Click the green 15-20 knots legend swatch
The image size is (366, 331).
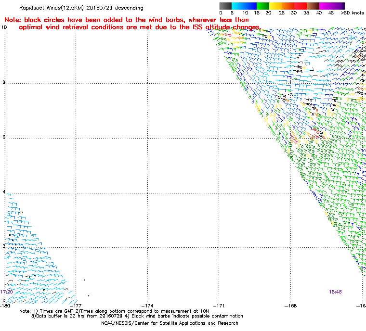point(263,6)
